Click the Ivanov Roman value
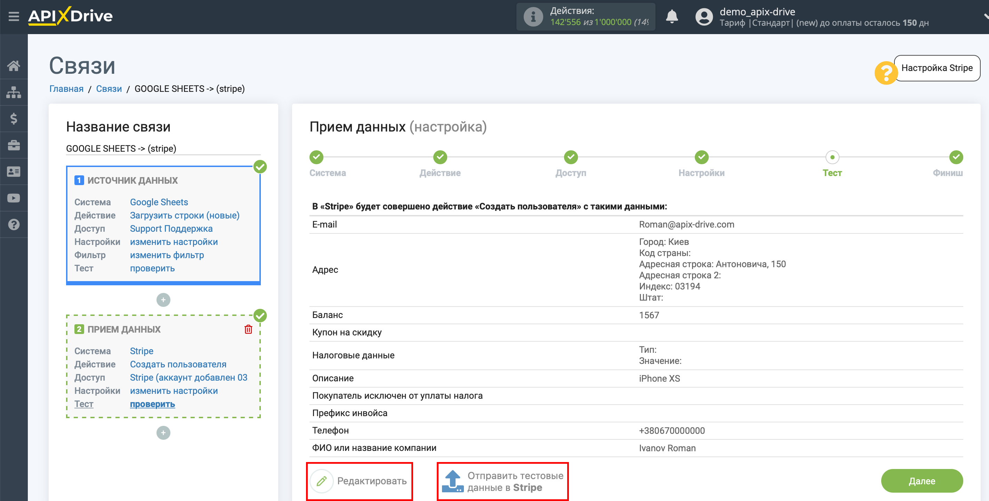 pyautogui.click(x=667, y=448)
